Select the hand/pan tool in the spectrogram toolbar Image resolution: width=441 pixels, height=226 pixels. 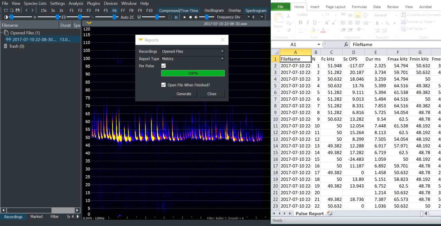tap(176, 17)
